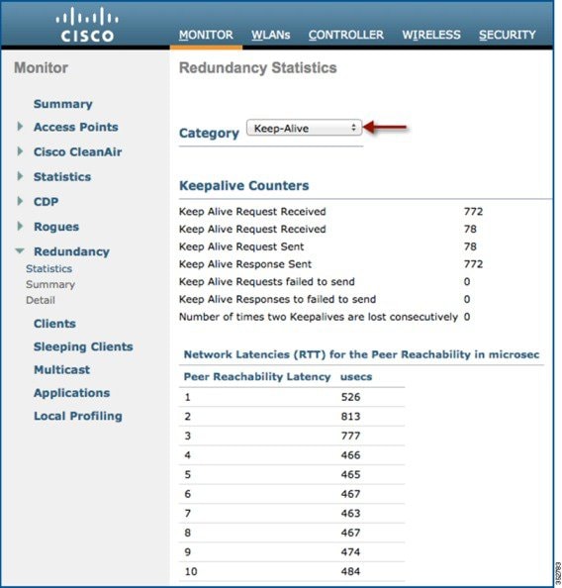
Task: Click latency value 777
Action: point(350,436)
